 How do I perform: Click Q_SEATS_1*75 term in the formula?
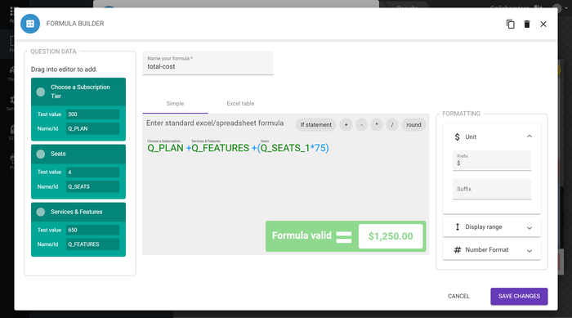(293, 148)
